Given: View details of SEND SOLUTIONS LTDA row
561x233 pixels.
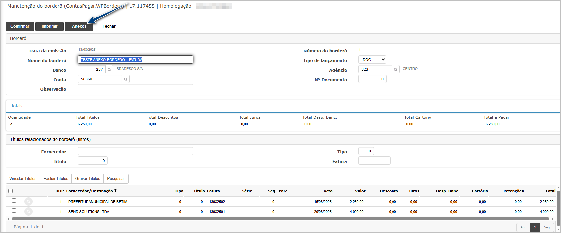Looking at the screenshot, I should [x=29, y=211].
